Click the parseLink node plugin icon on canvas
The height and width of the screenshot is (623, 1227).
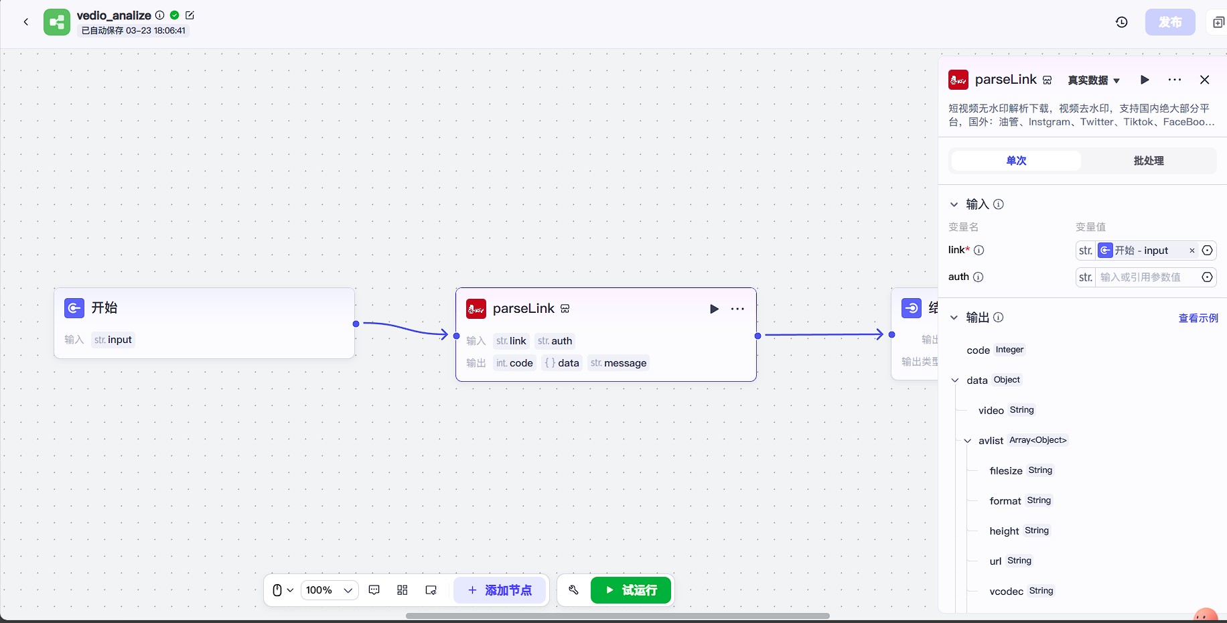click(x=476, y=309)
